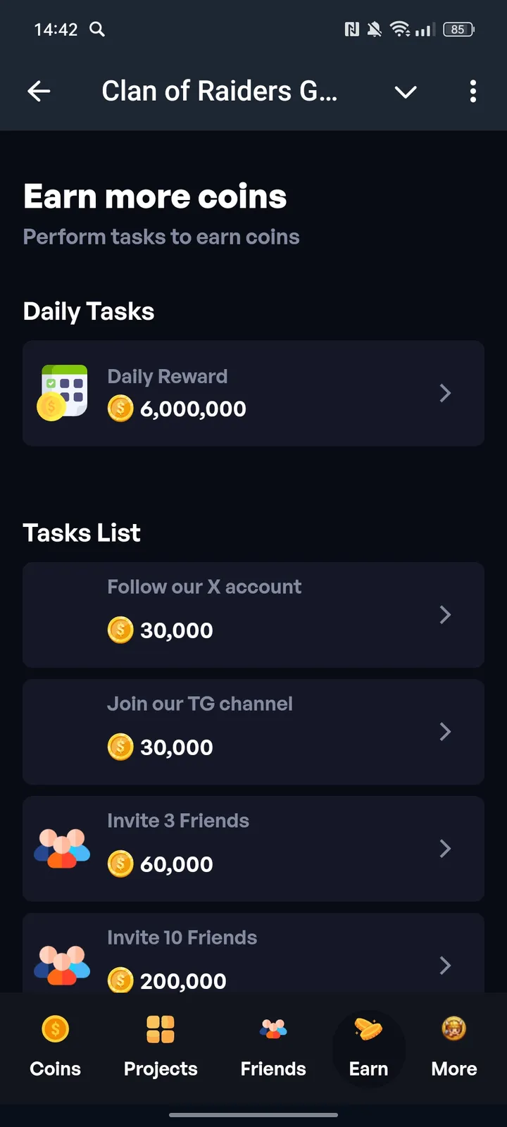The height and width of the screenshot is (1127, 507).
Task: Expand the dropdown chevron beside title
Action: (x=406, y=92)
